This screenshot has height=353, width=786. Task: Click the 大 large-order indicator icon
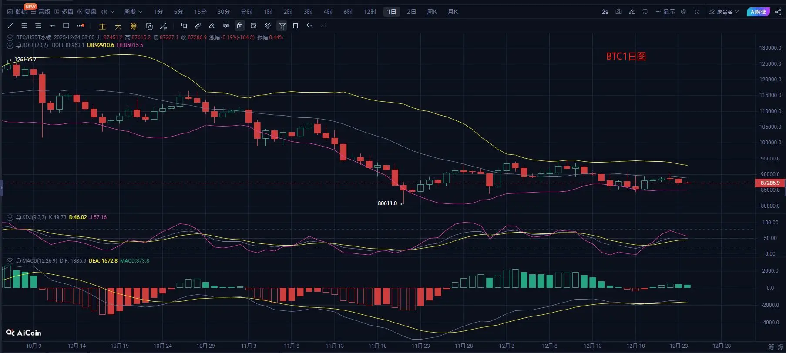(118, 27)
